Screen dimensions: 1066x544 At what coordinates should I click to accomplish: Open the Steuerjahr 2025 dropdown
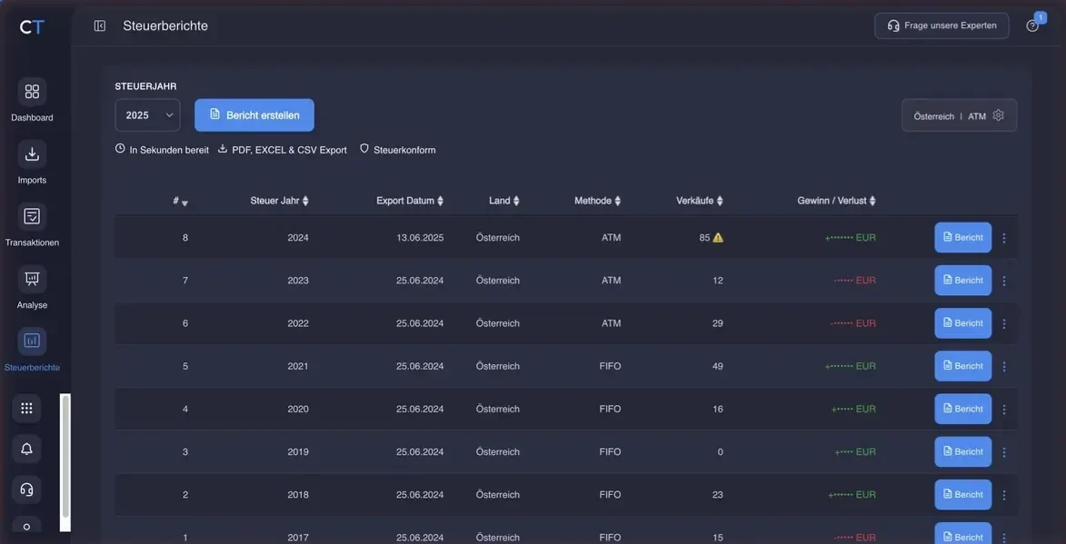coord(147,115)
